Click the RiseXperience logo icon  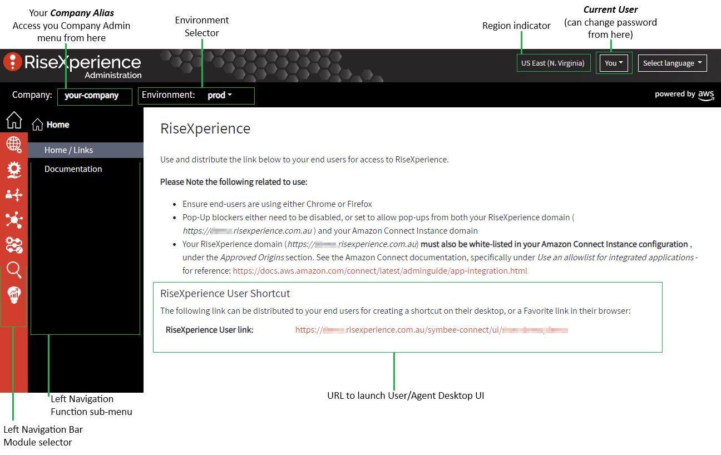pyautogui.click(x=12, y=62)
